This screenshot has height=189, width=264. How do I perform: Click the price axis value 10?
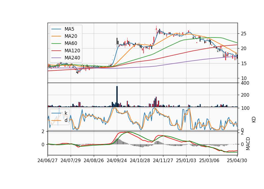pyautogui.click(x=243, y=78)
